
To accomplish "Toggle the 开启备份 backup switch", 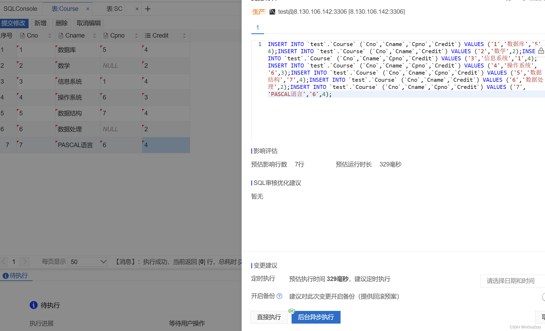I will [543, 297].
